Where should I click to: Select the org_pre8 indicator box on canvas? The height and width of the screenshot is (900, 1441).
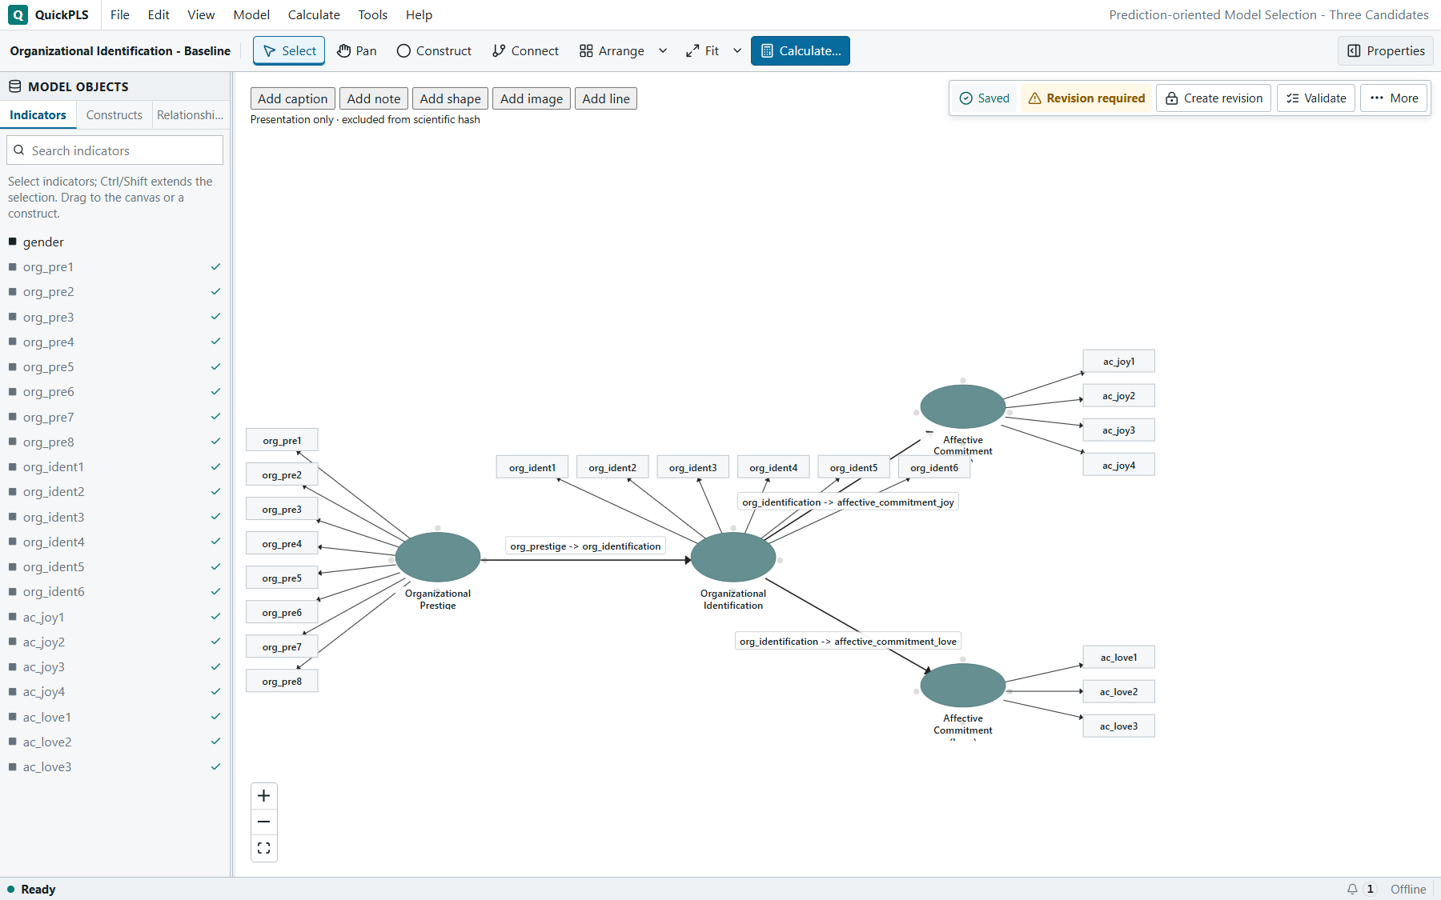click(x=282, y=682)
